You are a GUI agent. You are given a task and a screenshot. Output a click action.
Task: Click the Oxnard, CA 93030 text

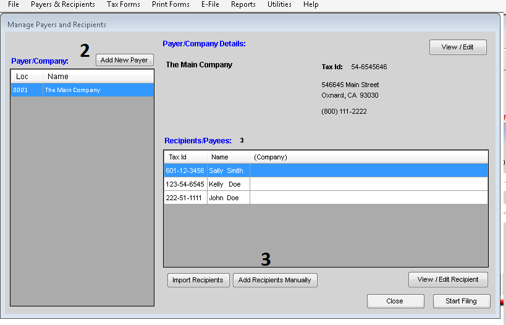coord(350,95)
